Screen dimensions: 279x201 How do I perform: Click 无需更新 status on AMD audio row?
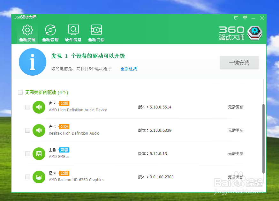click(x=236, y=107)
